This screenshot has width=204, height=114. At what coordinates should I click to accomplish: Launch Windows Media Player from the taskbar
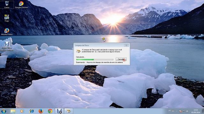pyautogui.click(x=22, y=111)
